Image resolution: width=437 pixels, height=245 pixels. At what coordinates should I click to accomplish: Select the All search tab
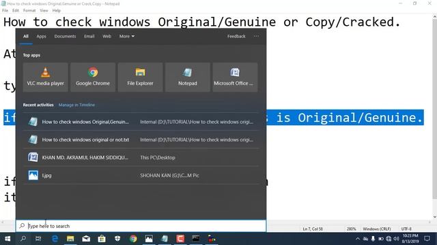[x=26, y=36]
